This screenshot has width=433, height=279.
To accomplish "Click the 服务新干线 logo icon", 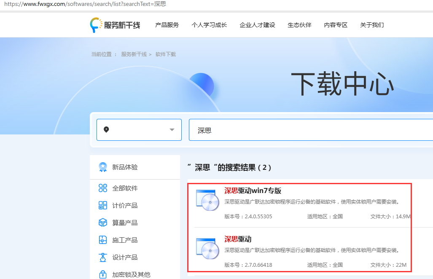I will pyautogui.click(x=96, y=25).
